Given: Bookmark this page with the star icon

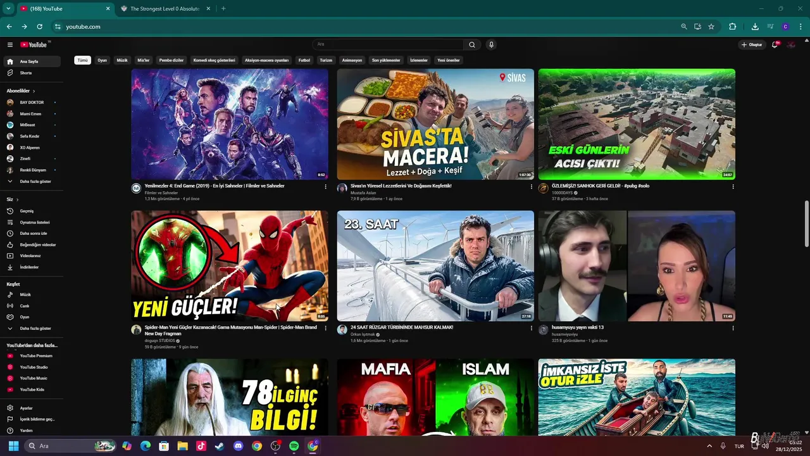Looking at the screenshot, I should [x=711, y=27].
